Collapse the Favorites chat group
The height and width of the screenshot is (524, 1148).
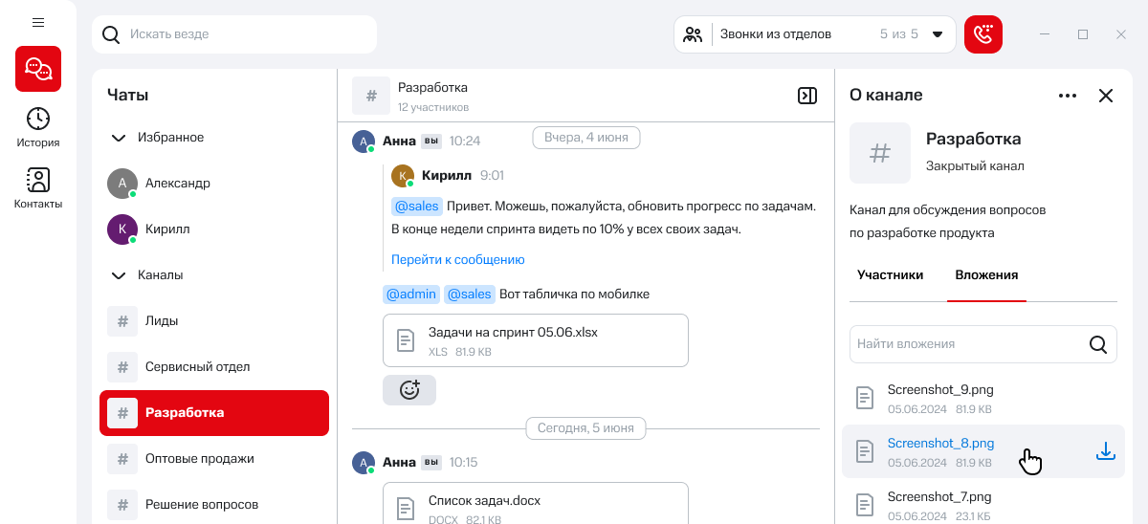click(119, 138)
